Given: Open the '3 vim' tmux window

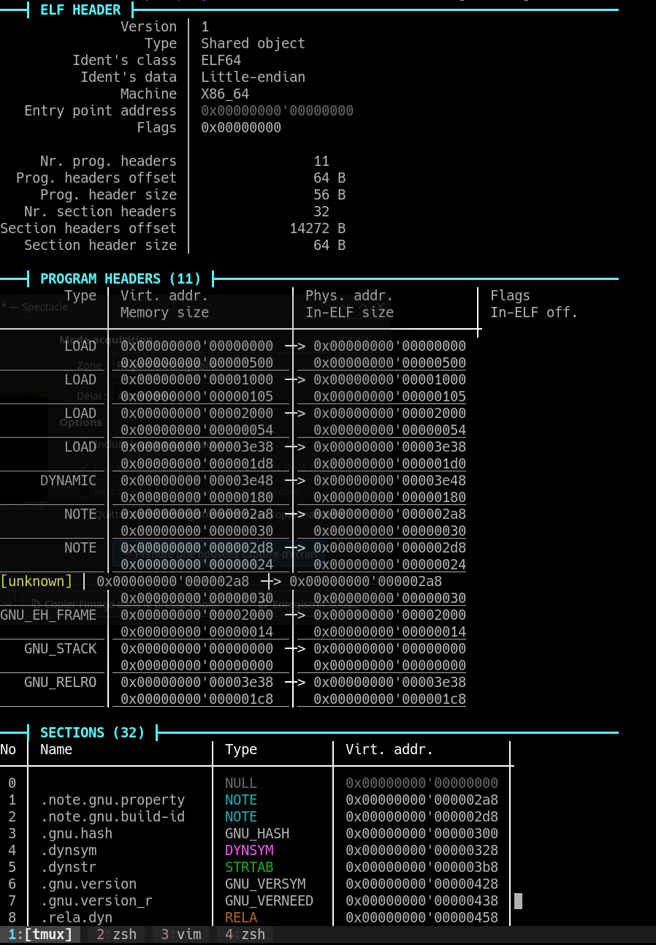Looking at the screenshot, I should 180,934.
